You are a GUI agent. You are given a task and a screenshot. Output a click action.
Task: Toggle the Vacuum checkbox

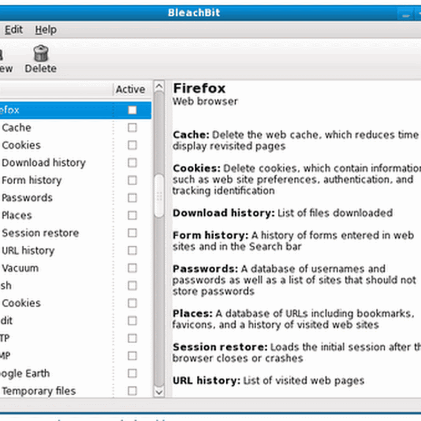(x=132, y=268)
